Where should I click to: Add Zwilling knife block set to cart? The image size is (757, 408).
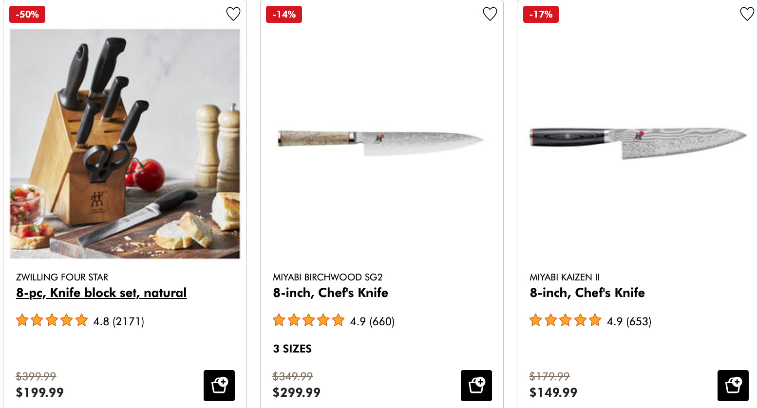(x=219, y=386)
